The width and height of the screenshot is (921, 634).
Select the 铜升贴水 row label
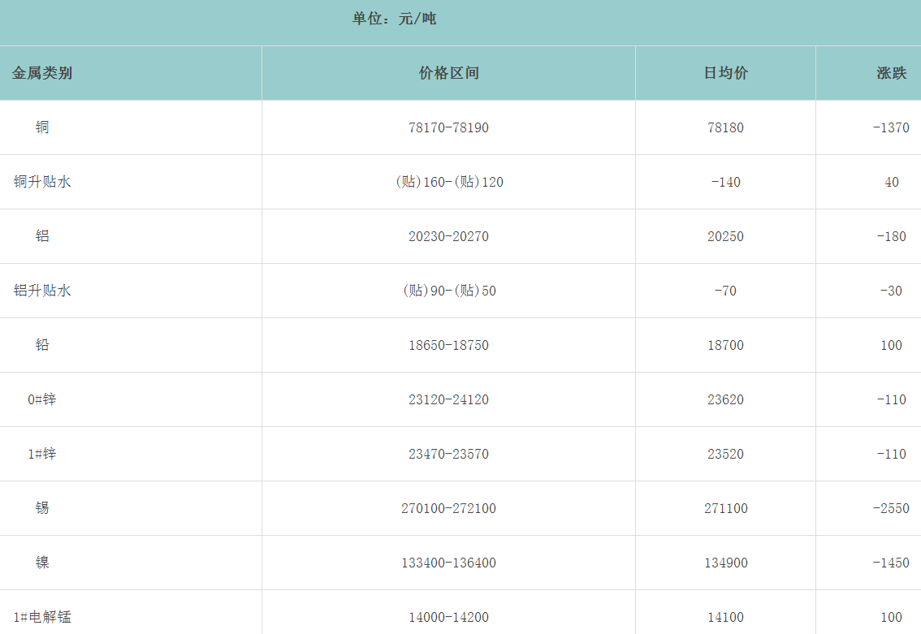(42, 182)
